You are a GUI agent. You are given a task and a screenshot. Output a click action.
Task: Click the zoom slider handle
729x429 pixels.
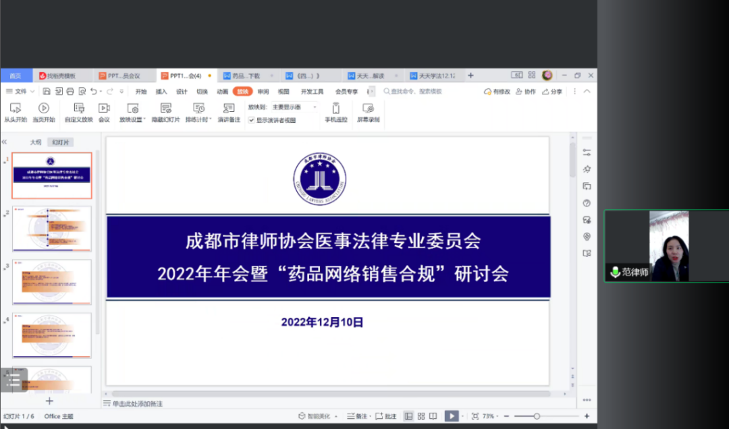tap(537, 416)
